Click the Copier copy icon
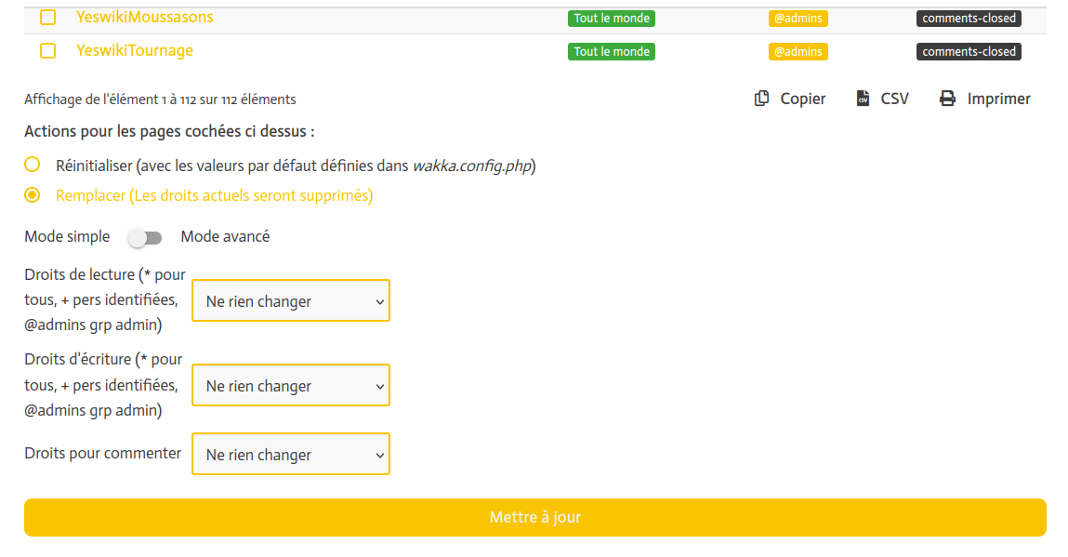This screenshot has height=557, width=1068. click(762, 99)
